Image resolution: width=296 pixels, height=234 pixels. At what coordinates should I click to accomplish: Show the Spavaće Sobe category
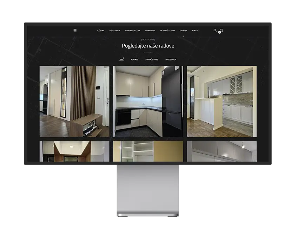click(152, 60)
